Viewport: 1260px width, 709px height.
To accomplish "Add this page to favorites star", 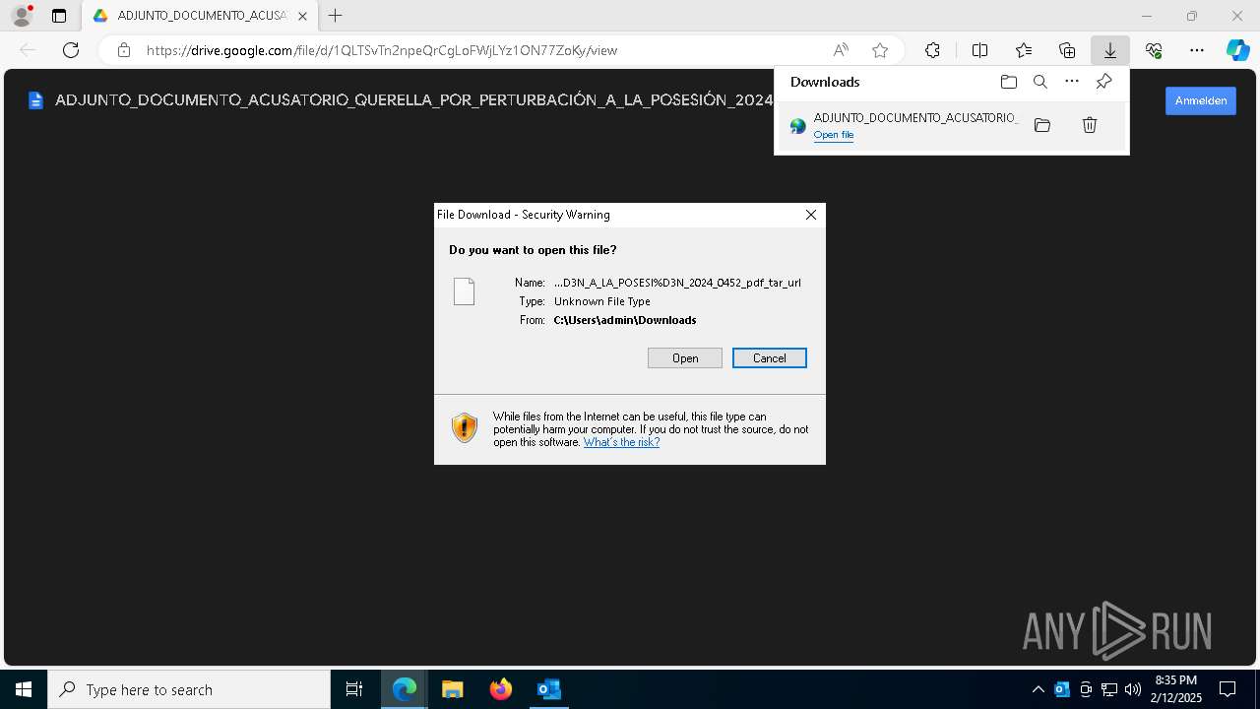I will (880, 50).
